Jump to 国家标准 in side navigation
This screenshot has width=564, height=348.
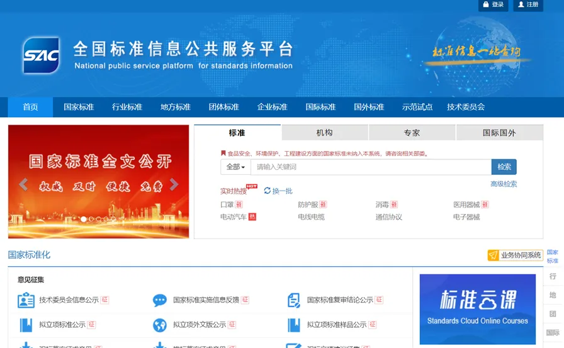(553, 256)
